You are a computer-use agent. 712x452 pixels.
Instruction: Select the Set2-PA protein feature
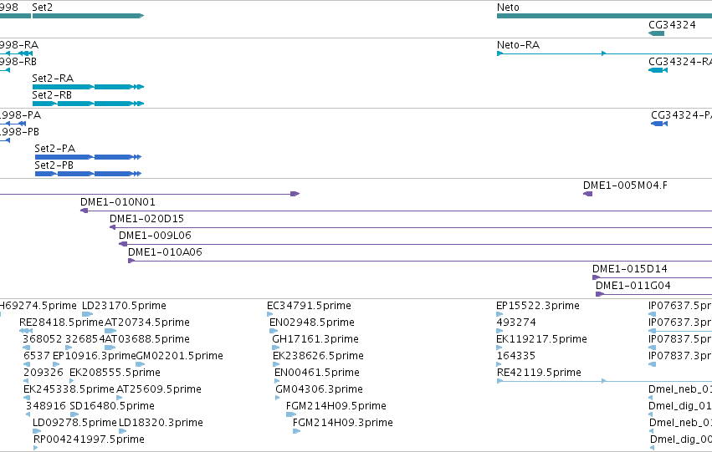88,157
